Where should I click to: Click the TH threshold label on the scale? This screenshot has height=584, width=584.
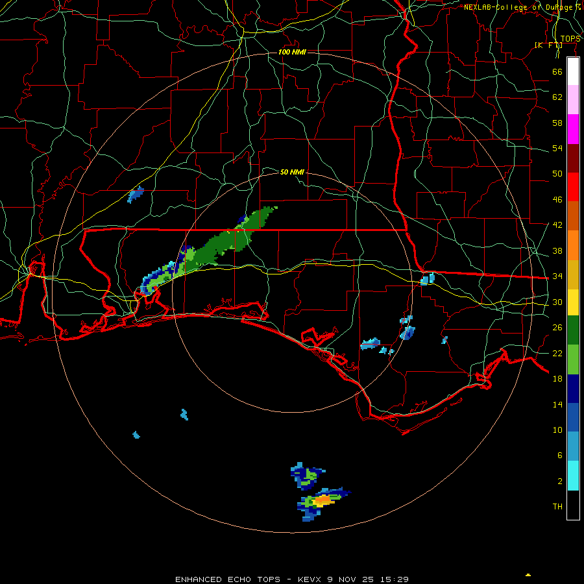pyautogui.click(x=557, y=507)
